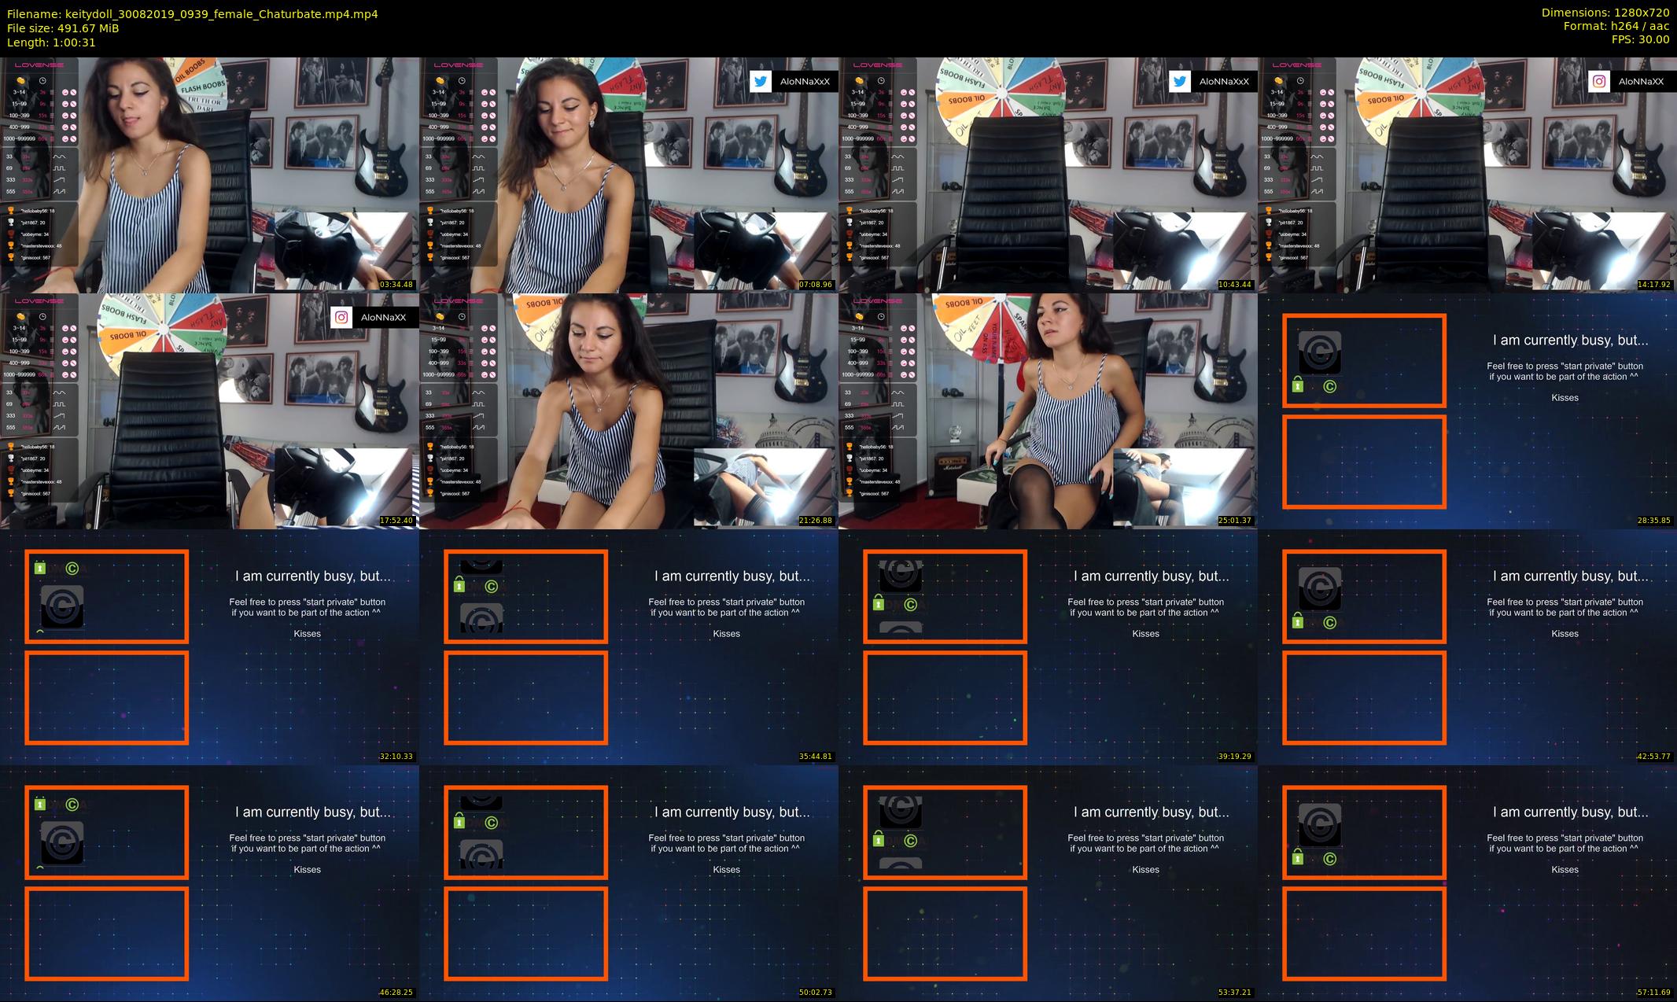This screenshot has width=1677, height=1002.
Task: Click the 'Dimensions: 1280x720' header text
Action: coord(1605,13)
